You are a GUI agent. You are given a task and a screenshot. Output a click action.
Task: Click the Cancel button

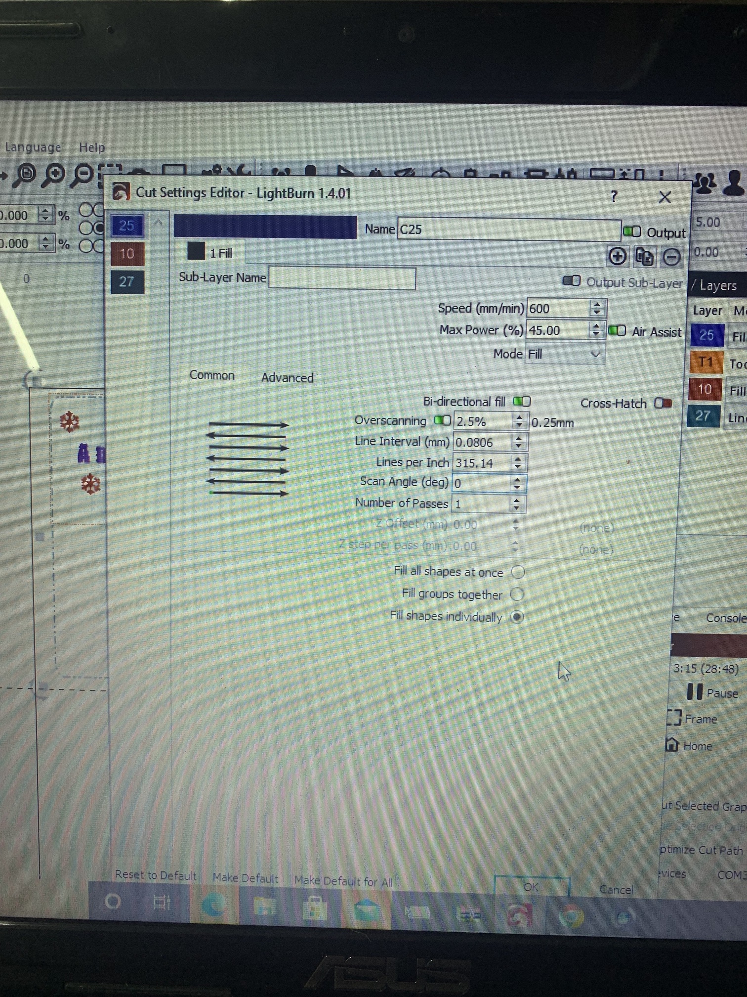pyautogui.click(x=616, y=889)
